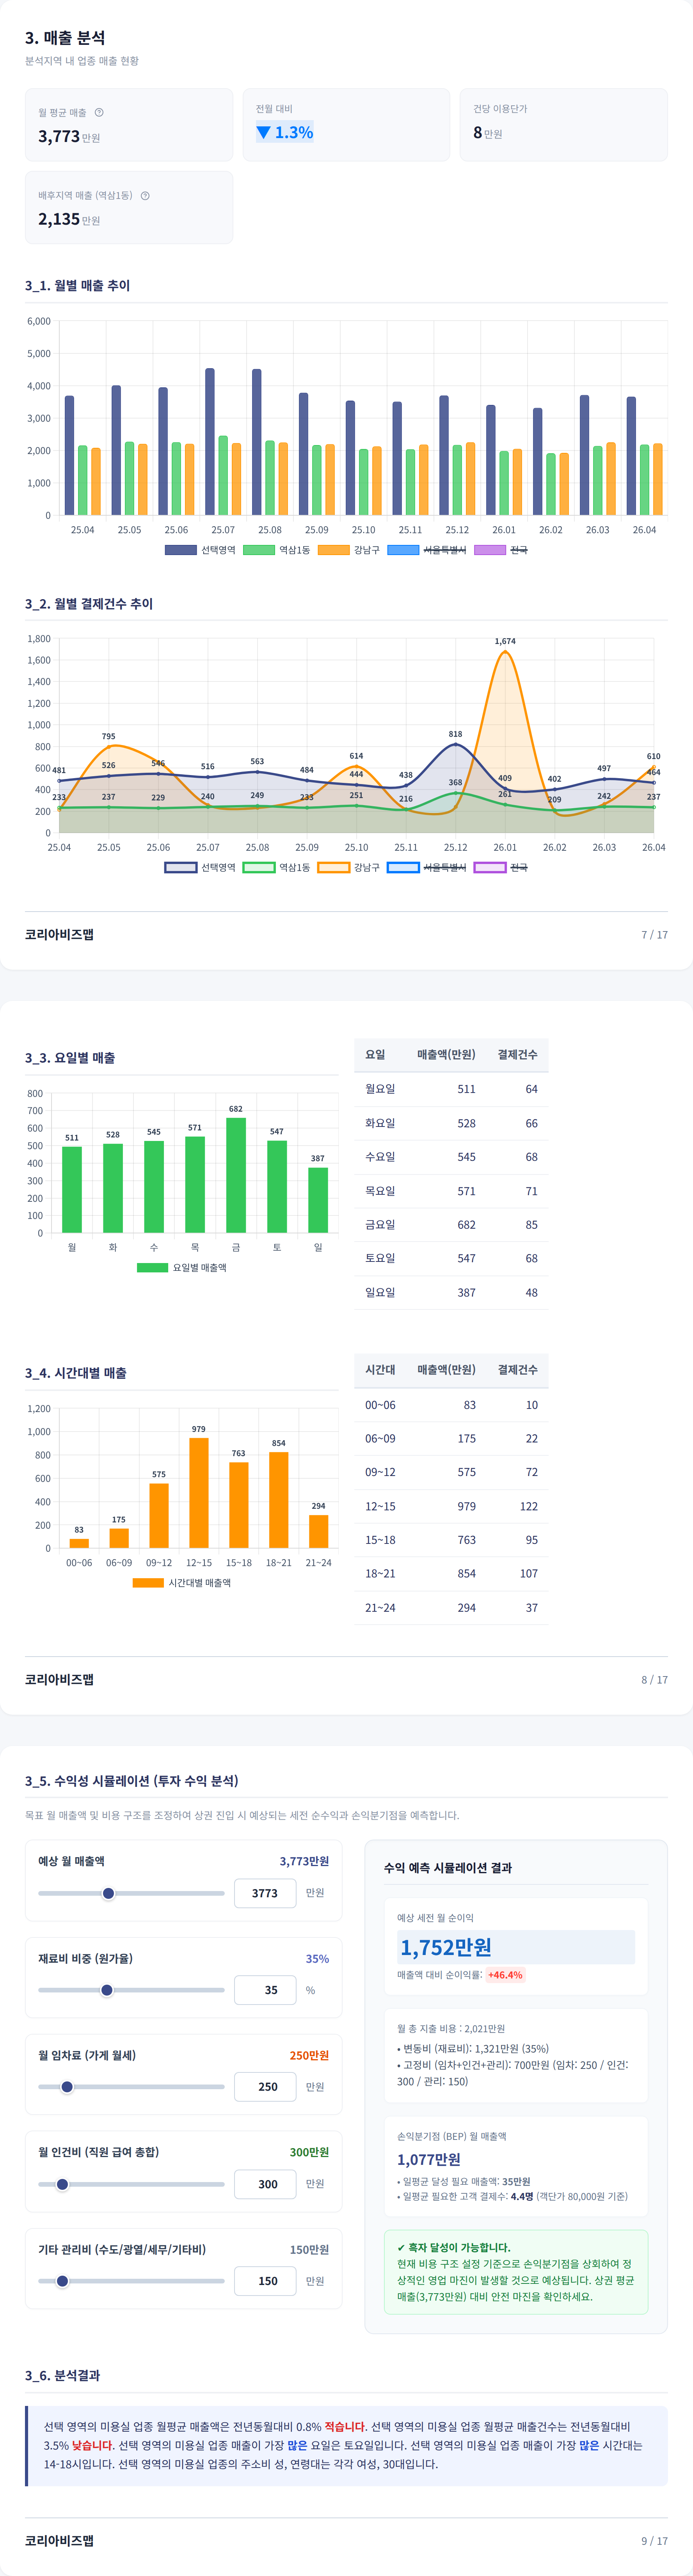Click the 예상 월 매출액 input showing 3773
Screen dimensions: 693x2576
click(x=265, y=1893)
